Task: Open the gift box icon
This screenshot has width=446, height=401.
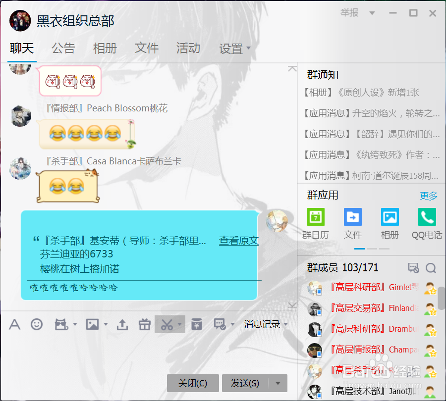Action: tap(145, 324)
